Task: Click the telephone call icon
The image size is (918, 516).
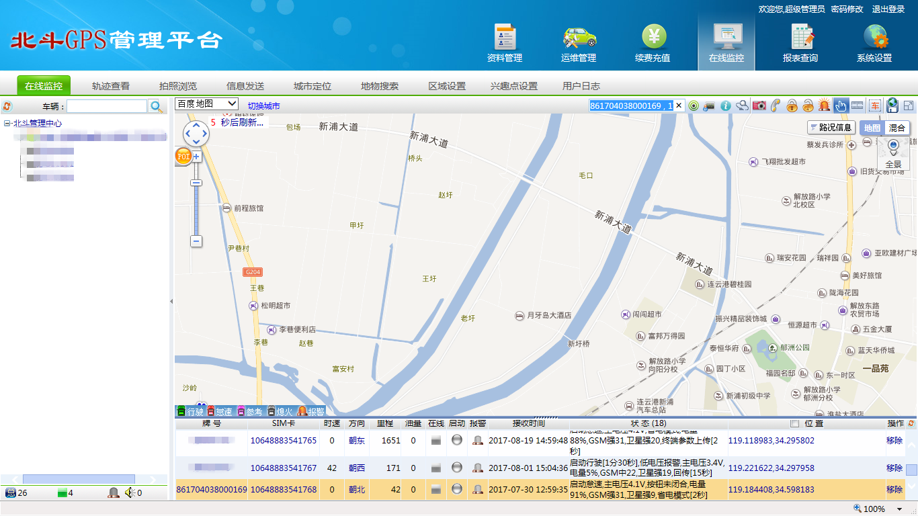Action: (776, 105)
